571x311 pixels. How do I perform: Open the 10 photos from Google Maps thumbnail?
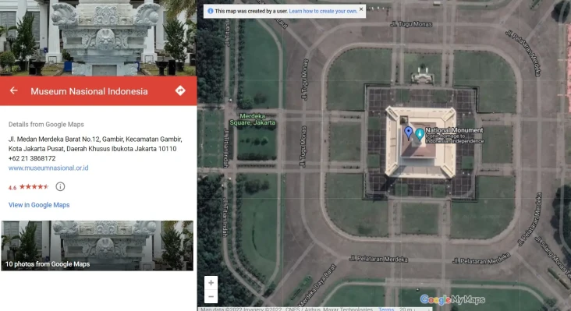click(x=98, y=246)
